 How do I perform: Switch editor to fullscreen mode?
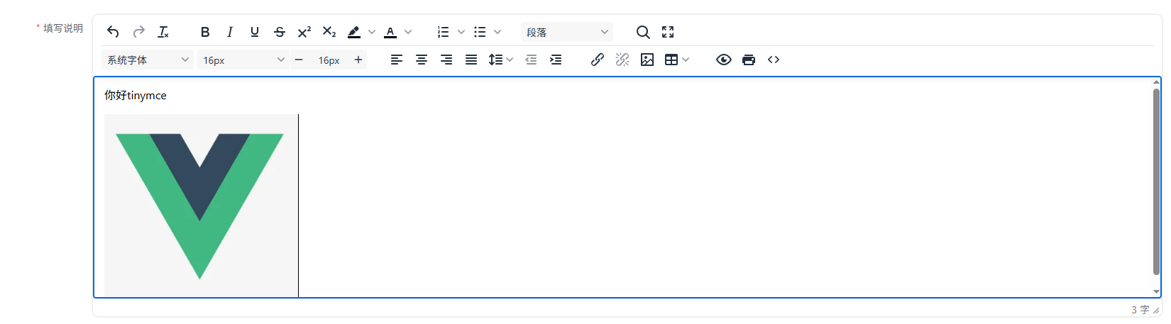668,32
